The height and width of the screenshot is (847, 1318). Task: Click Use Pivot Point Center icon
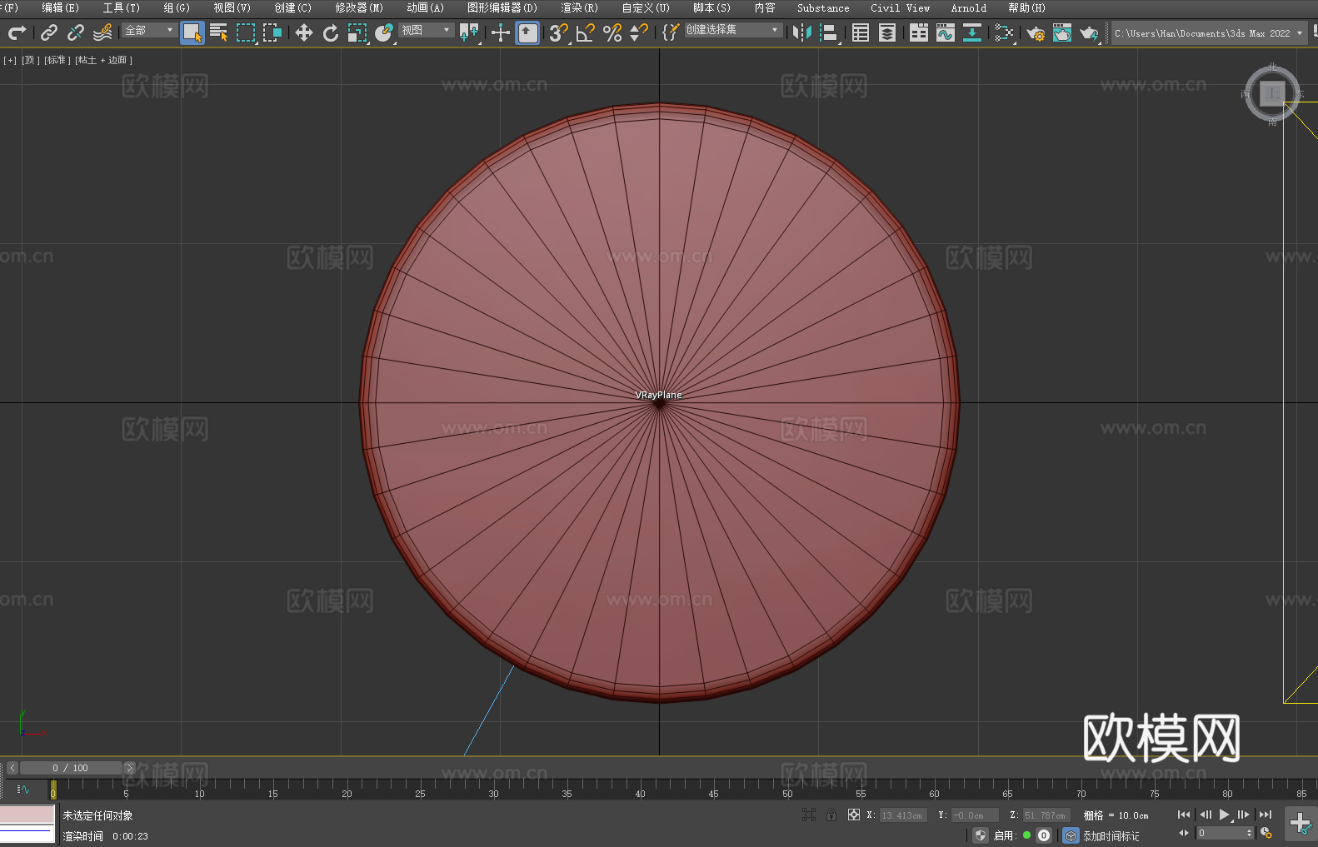point(469,32)
